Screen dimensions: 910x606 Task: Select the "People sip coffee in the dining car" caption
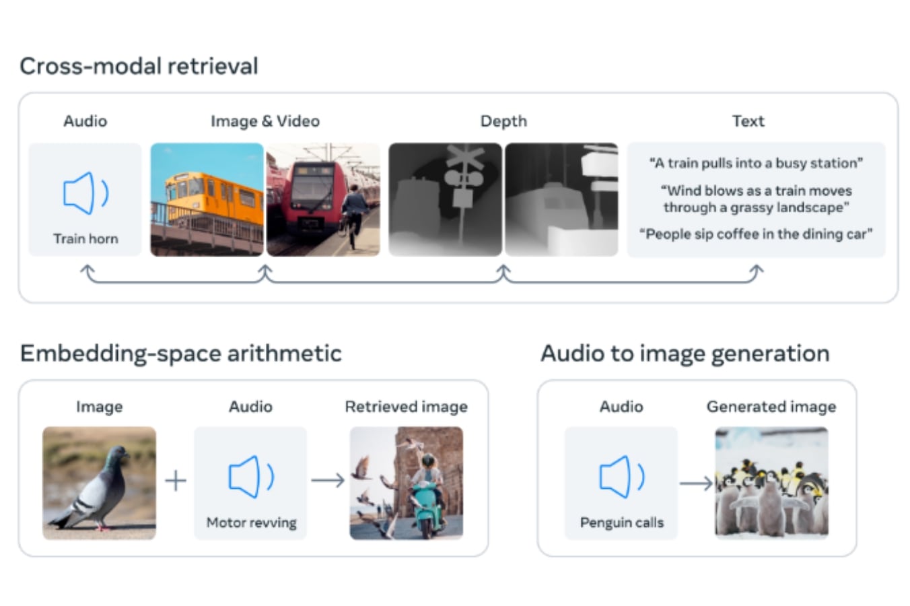tap(756, 234)
